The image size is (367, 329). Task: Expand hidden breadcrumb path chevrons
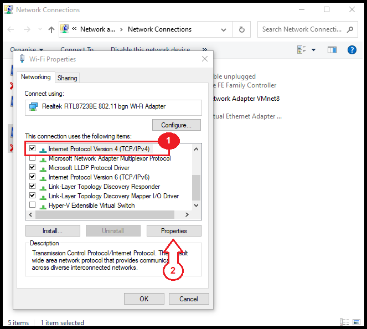pyautogui.click(x=74, y=29)
